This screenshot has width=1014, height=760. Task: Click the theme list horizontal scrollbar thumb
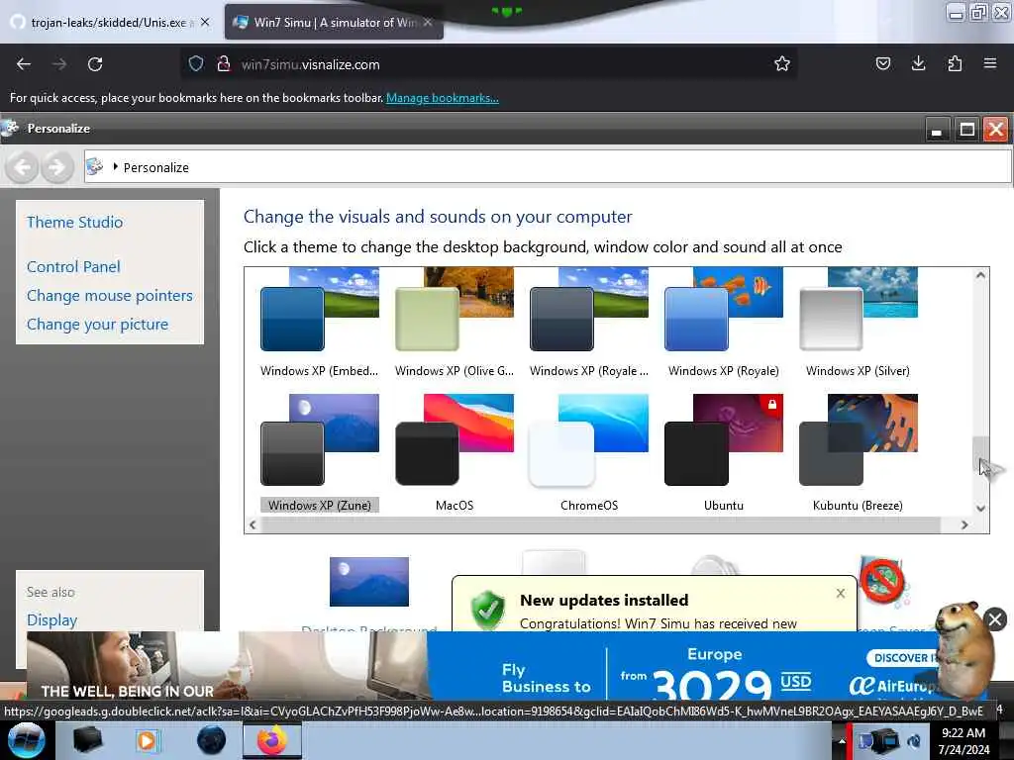tap(600, 524)
